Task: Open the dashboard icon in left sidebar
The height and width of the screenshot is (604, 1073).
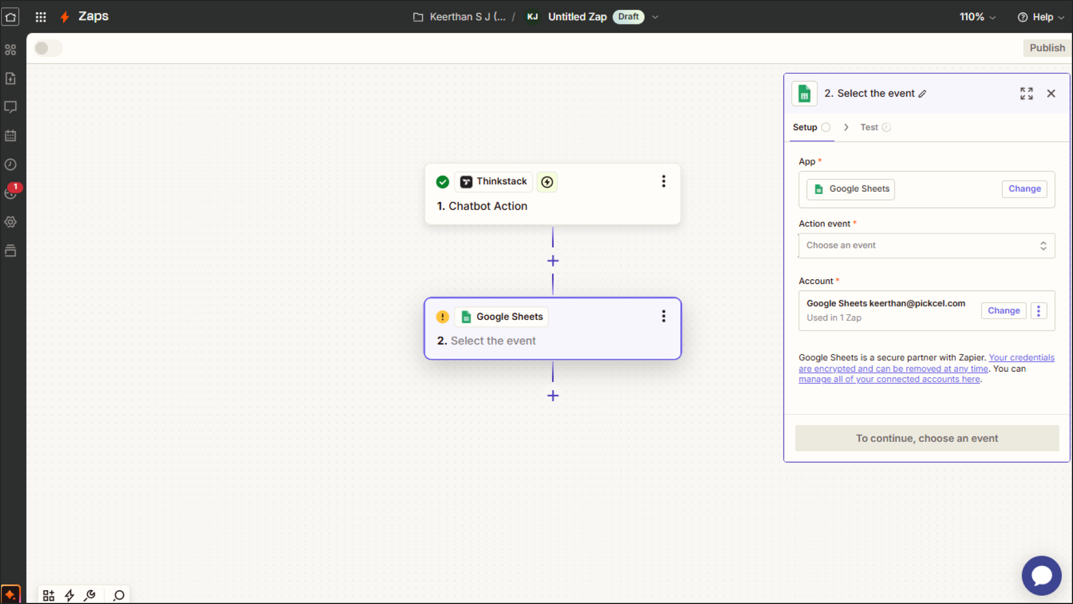Action: 11,50
